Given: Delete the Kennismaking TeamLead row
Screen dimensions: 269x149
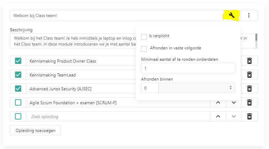Looking at the screenshot, I should (249, 75).
